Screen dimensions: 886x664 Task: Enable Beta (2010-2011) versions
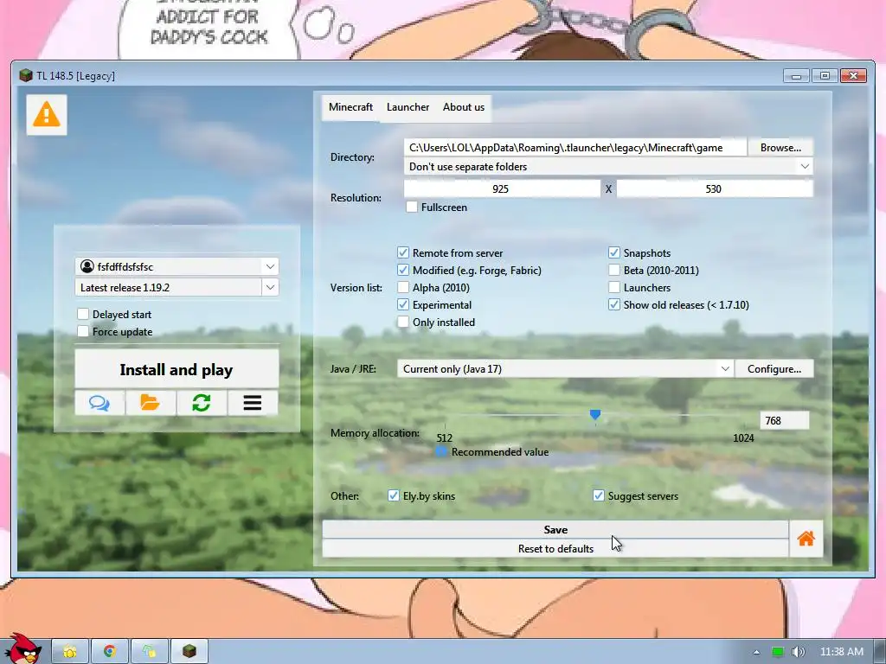pos(614,271)
